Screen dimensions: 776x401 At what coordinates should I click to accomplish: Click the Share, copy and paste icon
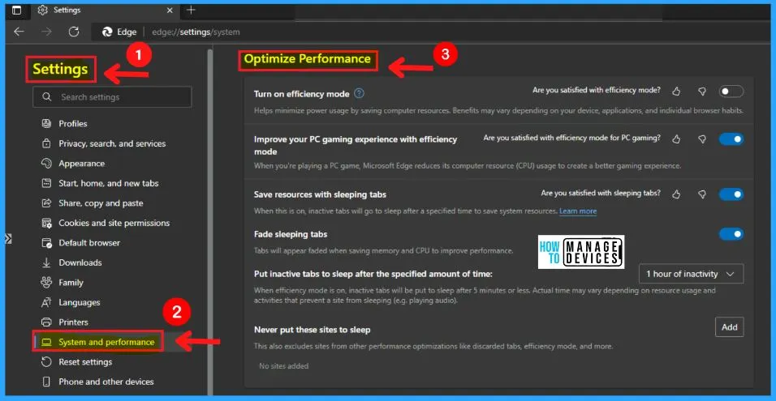coord(46,203)
